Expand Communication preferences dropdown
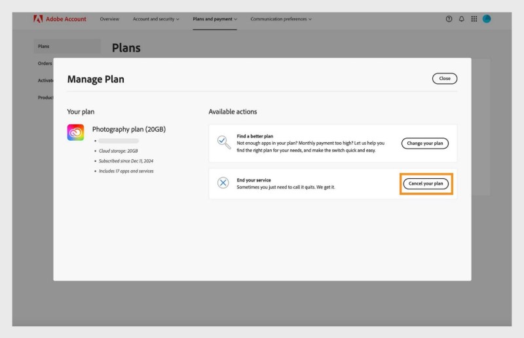 281,19
